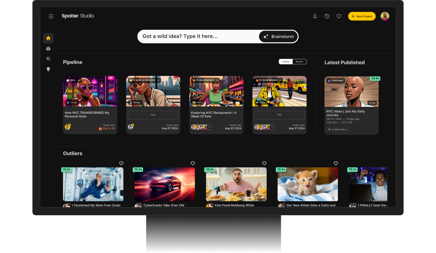This screenshot has width=436, height=253.
Task: Favorite the Cybertrucks outlier video
Action: (x=193, y=163)
